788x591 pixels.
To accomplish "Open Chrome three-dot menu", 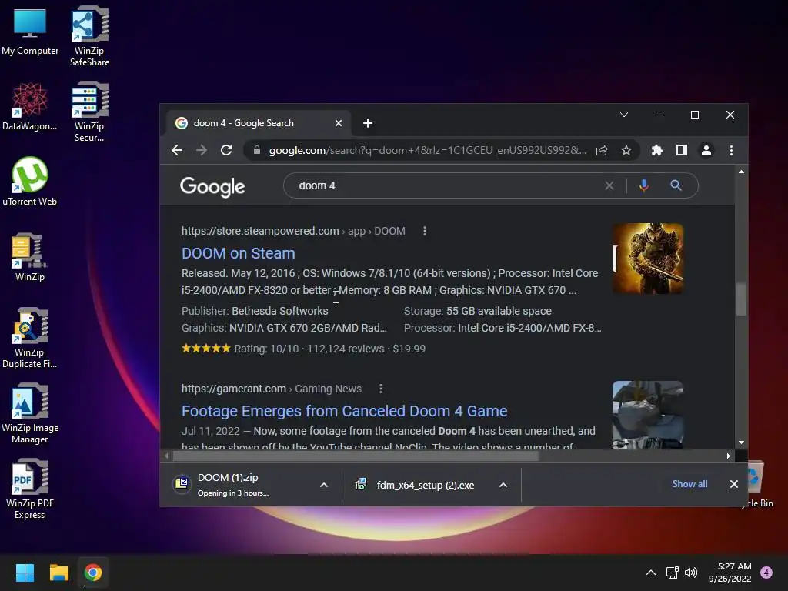I will (731, 150).
